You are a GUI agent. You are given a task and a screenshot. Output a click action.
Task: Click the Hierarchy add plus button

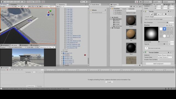pos(58,7)
